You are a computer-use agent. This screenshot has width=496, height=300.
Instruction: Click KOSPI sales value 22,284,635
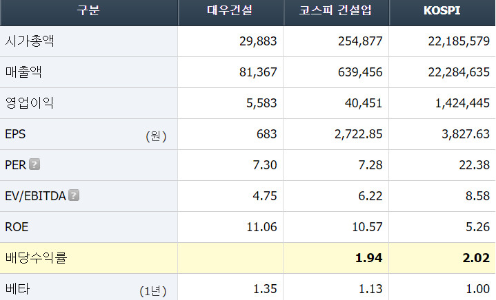coord(459,72)
